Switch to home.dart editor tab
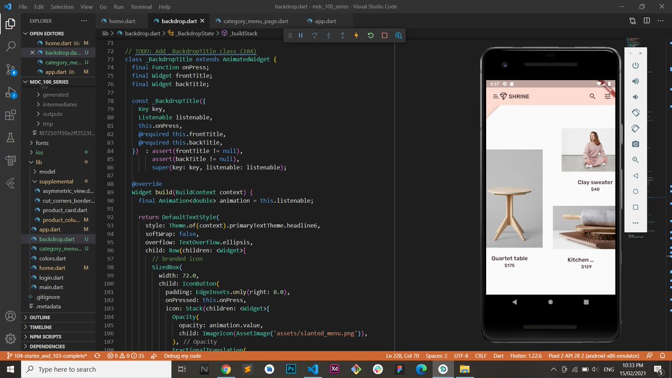The image size is (672, 378). click(x=122, y=21)
